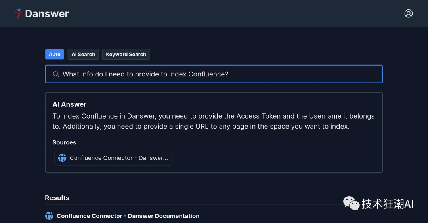The height and width of the screenshot is (223, 428).
Task: Select the Auto search mode
Action: (x=55, y=54)
